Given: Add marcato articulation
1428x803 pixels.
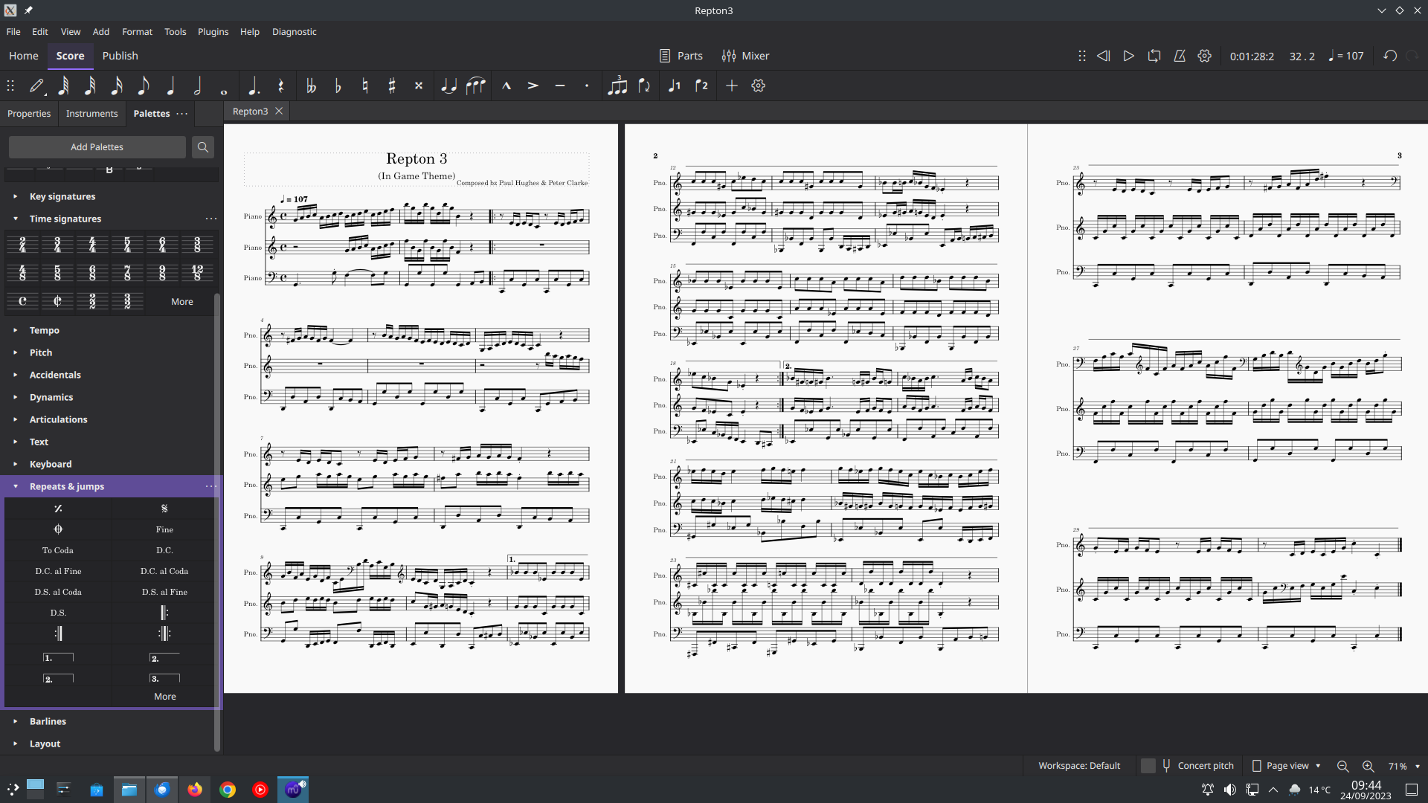Looking at the screenshot, I should [506, 86].
